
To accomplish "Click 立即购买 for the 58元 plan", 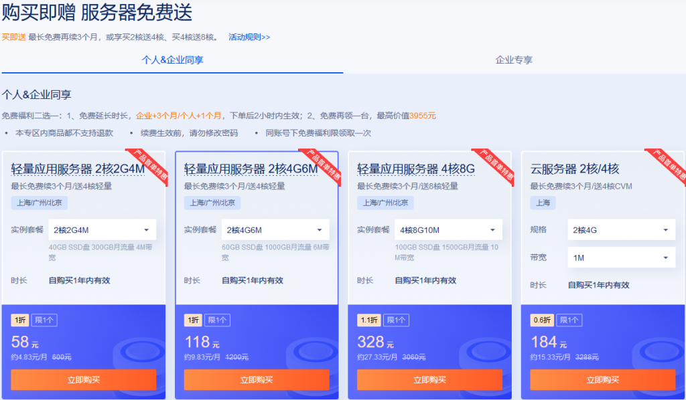I will (84, 380).
